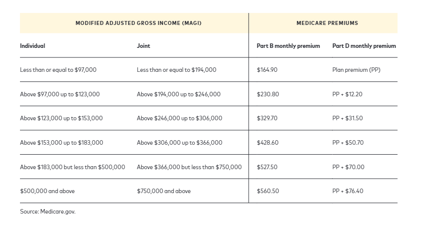The width and height of the screenshot is (428, 235).
Task: Click the PP + $76.40 cell
Action: pos(348,191)
